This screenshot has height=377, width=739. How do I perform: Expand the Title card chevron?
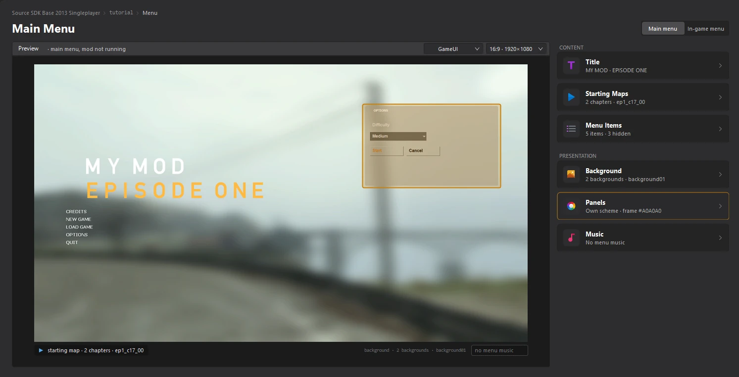720,66
